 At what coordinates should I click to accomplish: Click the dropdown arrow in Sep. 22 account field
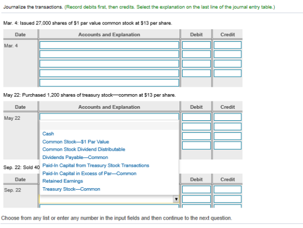[x=176, y=199]
